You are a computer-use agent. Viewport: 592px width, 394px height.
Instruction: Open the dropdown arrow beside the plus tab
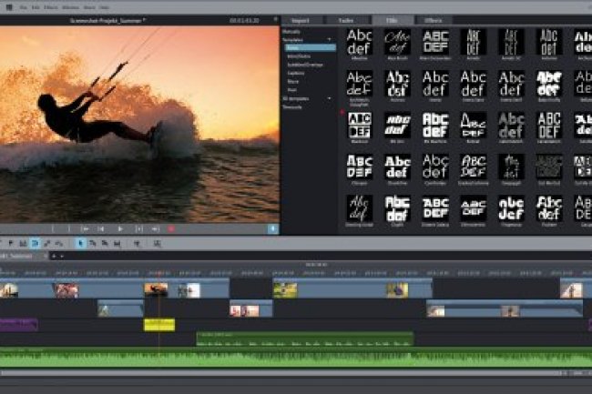point(60,257)
